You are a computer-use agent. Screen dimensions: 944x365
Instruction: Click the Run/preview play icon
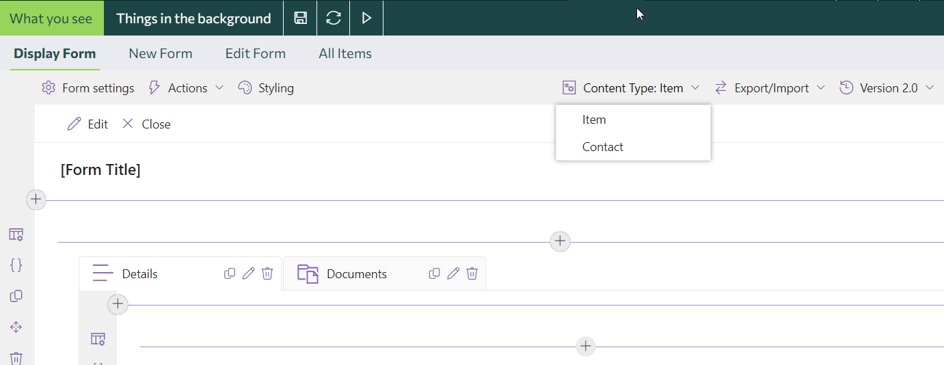pyautogui.click(x=366, y=18)
